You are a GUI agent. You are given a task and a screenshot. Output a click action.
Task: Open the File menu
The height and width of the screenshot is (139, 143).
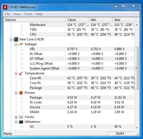click(x=7, y=14)
